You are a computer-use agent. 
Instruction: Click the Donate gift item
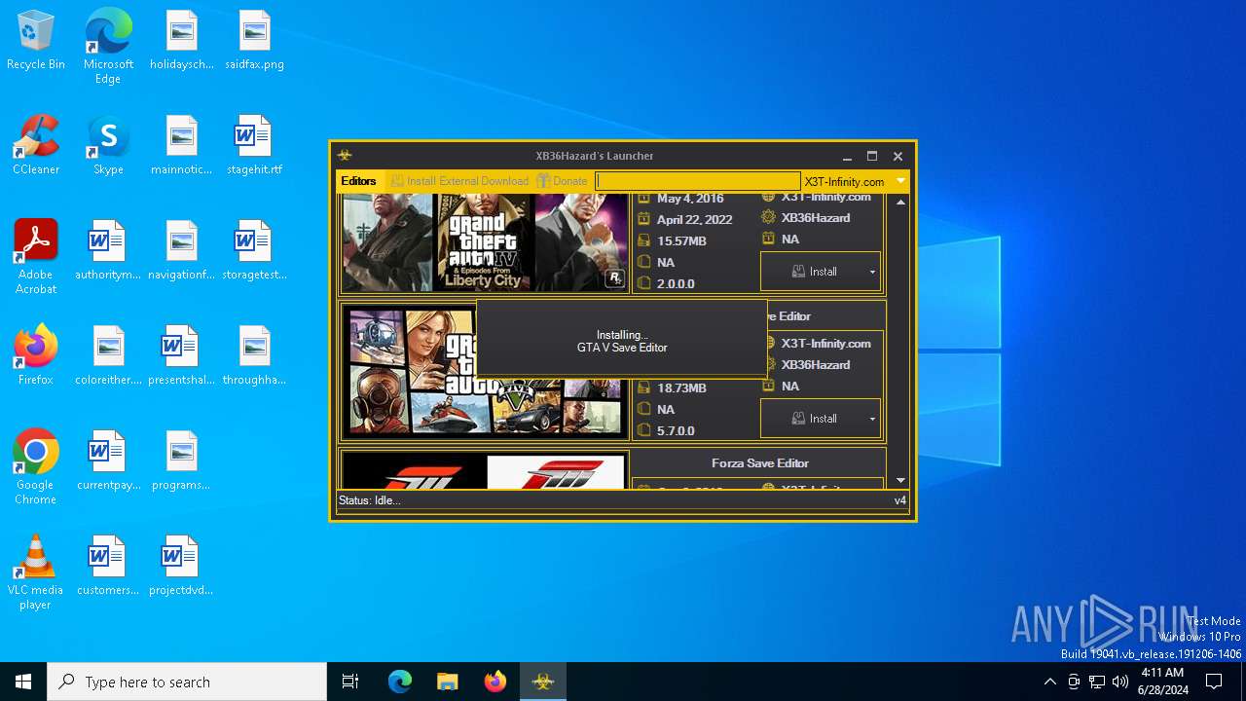[562, 181]
